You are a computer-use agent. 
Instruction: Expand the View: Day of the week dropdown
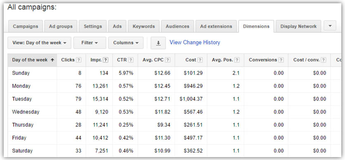pyautogui.click(x=39, y=43)
